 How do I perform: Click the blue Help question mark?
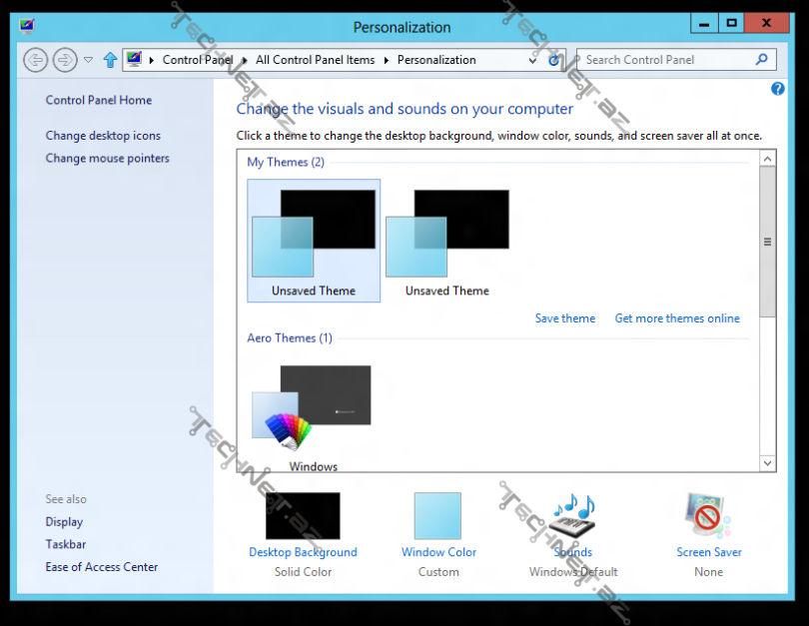[x=777, y=89]
